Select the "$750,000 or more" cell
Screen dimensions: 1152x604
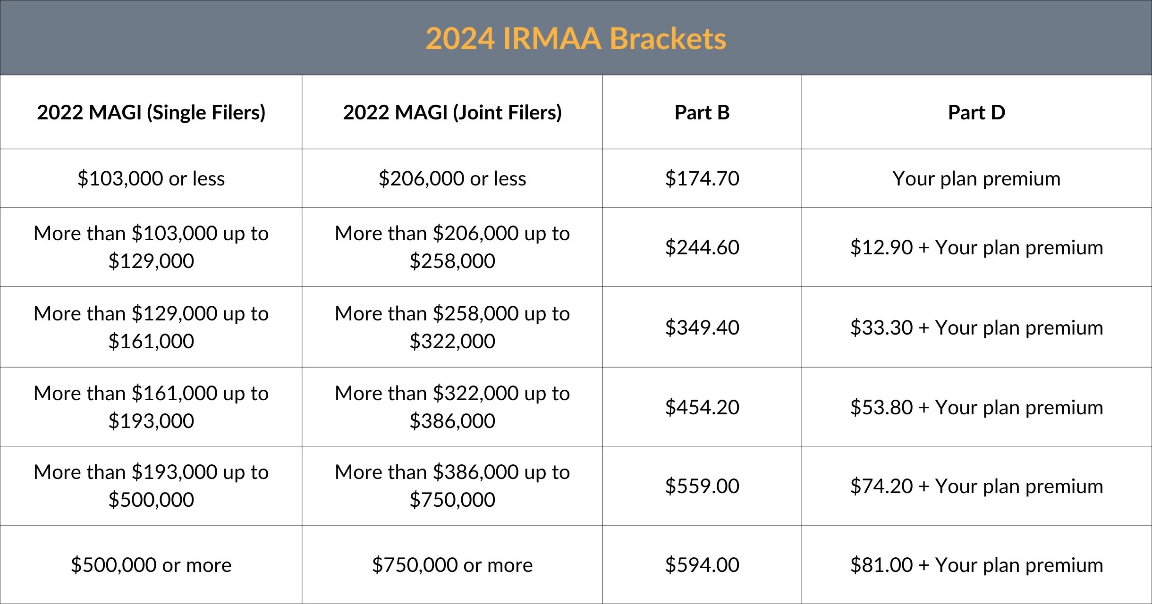pos(452,565)
